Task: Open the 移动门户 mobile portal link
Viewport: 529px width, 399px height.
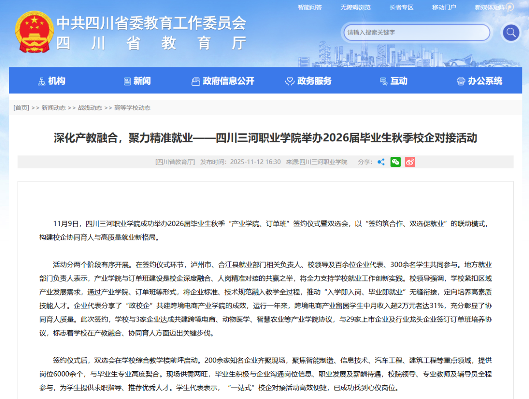Action: (x=444, y=7)
